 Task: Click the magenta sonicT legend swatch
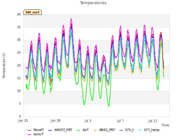[x=29, y=135]
